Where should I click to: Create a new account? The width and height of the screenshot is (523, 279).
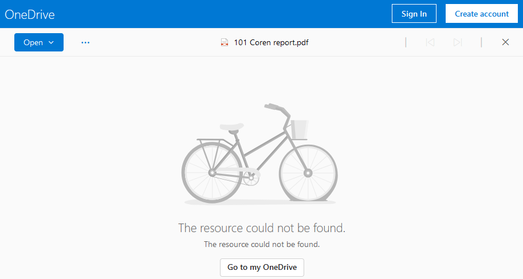[482, 14]
